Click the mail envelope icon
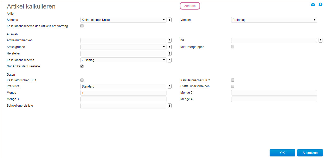The width and height of the screenshot is (325, 158). [313, 4]
